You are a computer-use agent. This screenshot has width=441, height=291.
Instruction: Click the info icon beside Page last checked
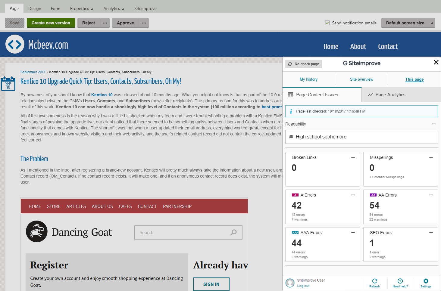tap(291, 111)
